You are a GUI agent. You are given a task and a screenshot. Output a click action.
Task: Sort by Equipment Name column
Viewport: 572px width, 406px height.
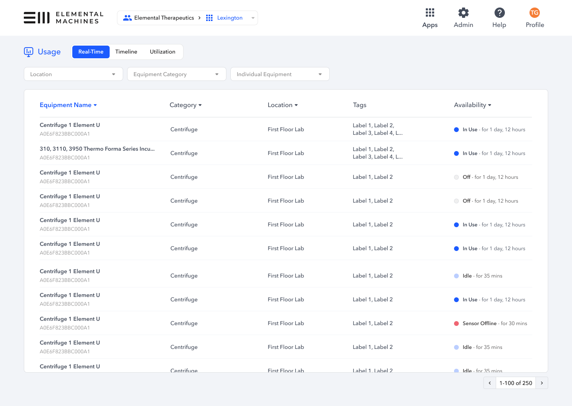coord(68,105)
